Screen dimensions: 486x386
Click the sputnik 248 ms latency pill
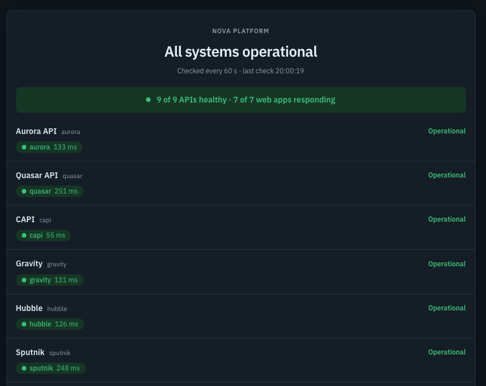pos(51,368)
